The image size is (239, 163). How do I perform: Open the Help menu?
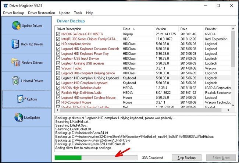90,13
